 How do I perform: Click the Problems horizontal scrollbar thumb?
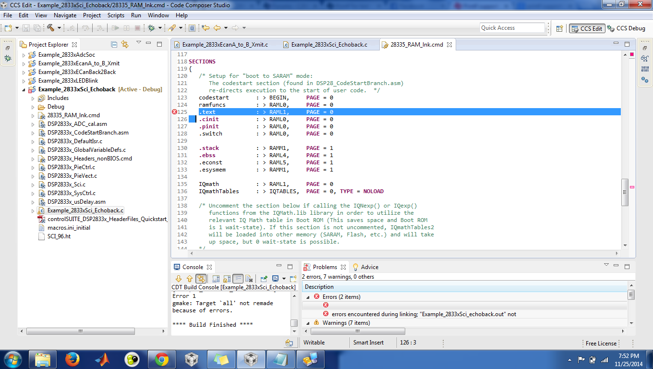pos(357,331)
